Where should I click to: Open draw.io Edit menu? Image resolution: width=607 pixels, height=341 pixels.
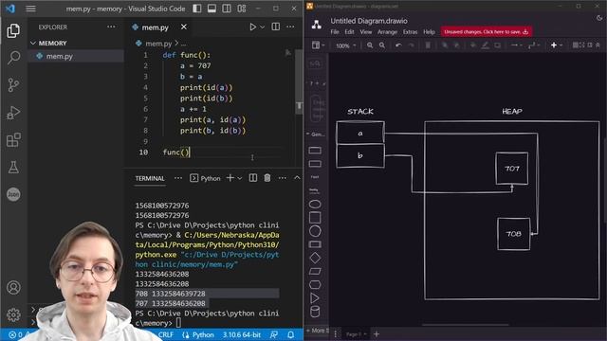click(x=349, y=32)
